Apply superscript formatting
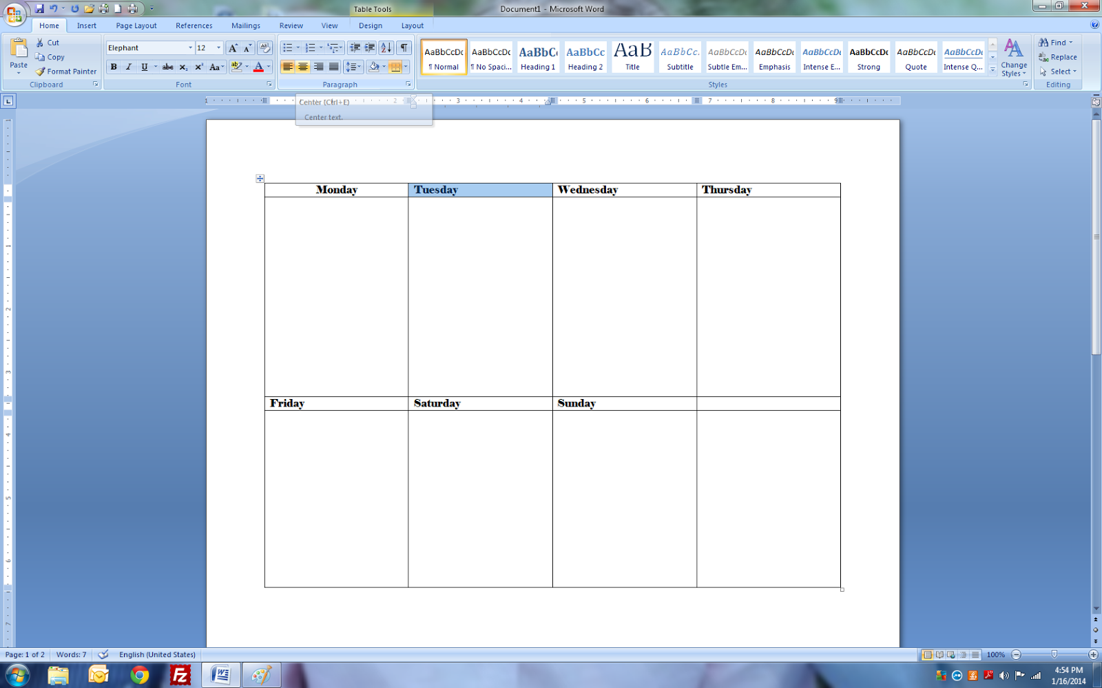The image size is (1102, 688). point(198,67)
